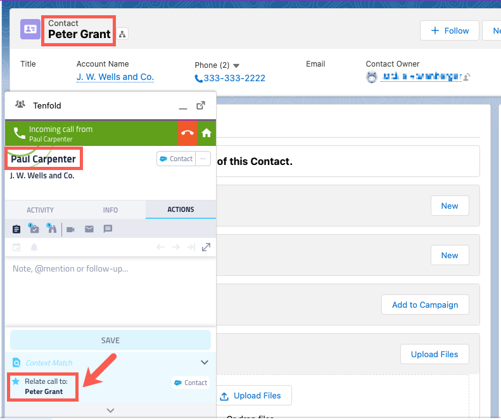
Task: Switch to the INFO tab
Action: 110,210
